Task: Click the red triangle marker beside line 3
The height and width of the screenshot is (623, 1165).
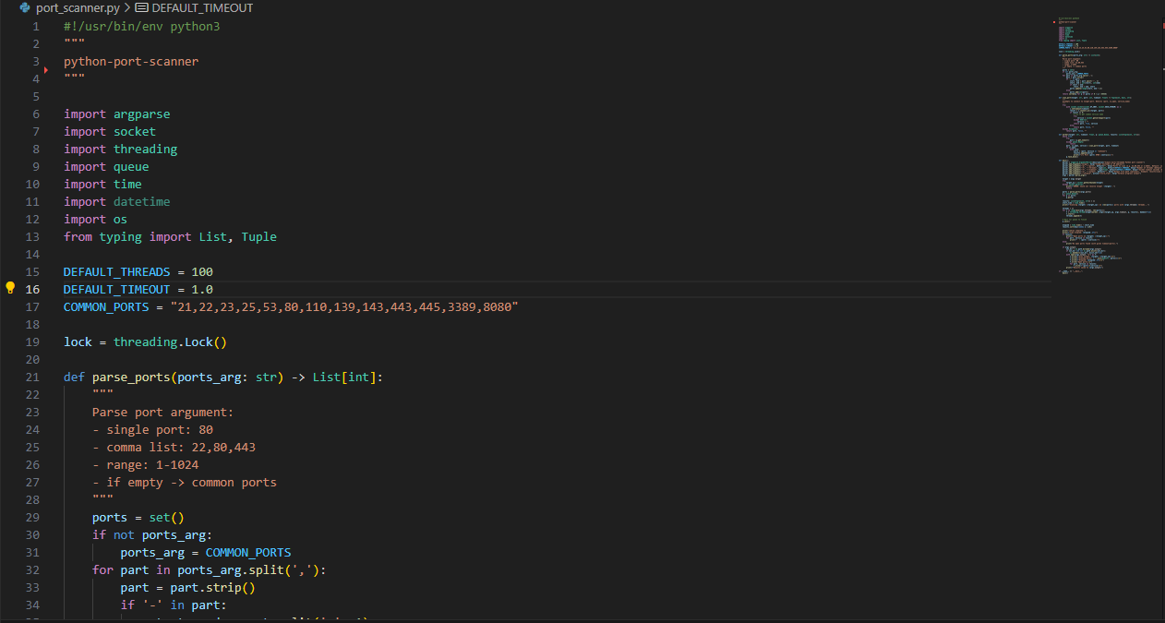Action: (x=46, y=69)
